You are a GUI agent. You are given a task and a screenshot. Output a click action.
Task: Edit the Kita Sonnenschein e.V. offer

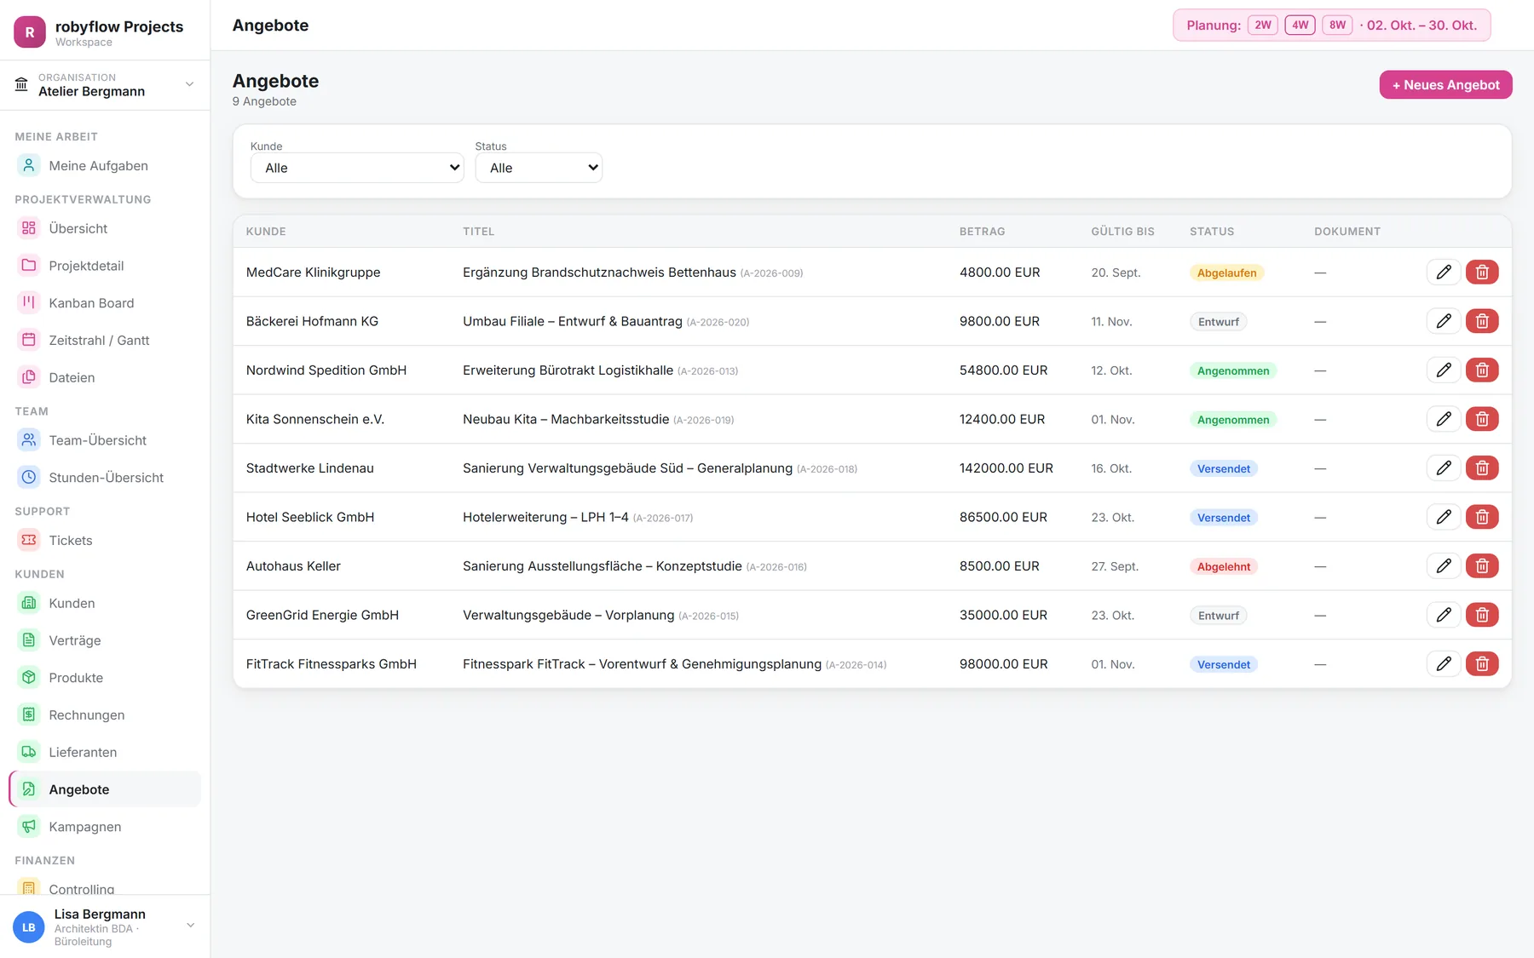(1443, 419)
